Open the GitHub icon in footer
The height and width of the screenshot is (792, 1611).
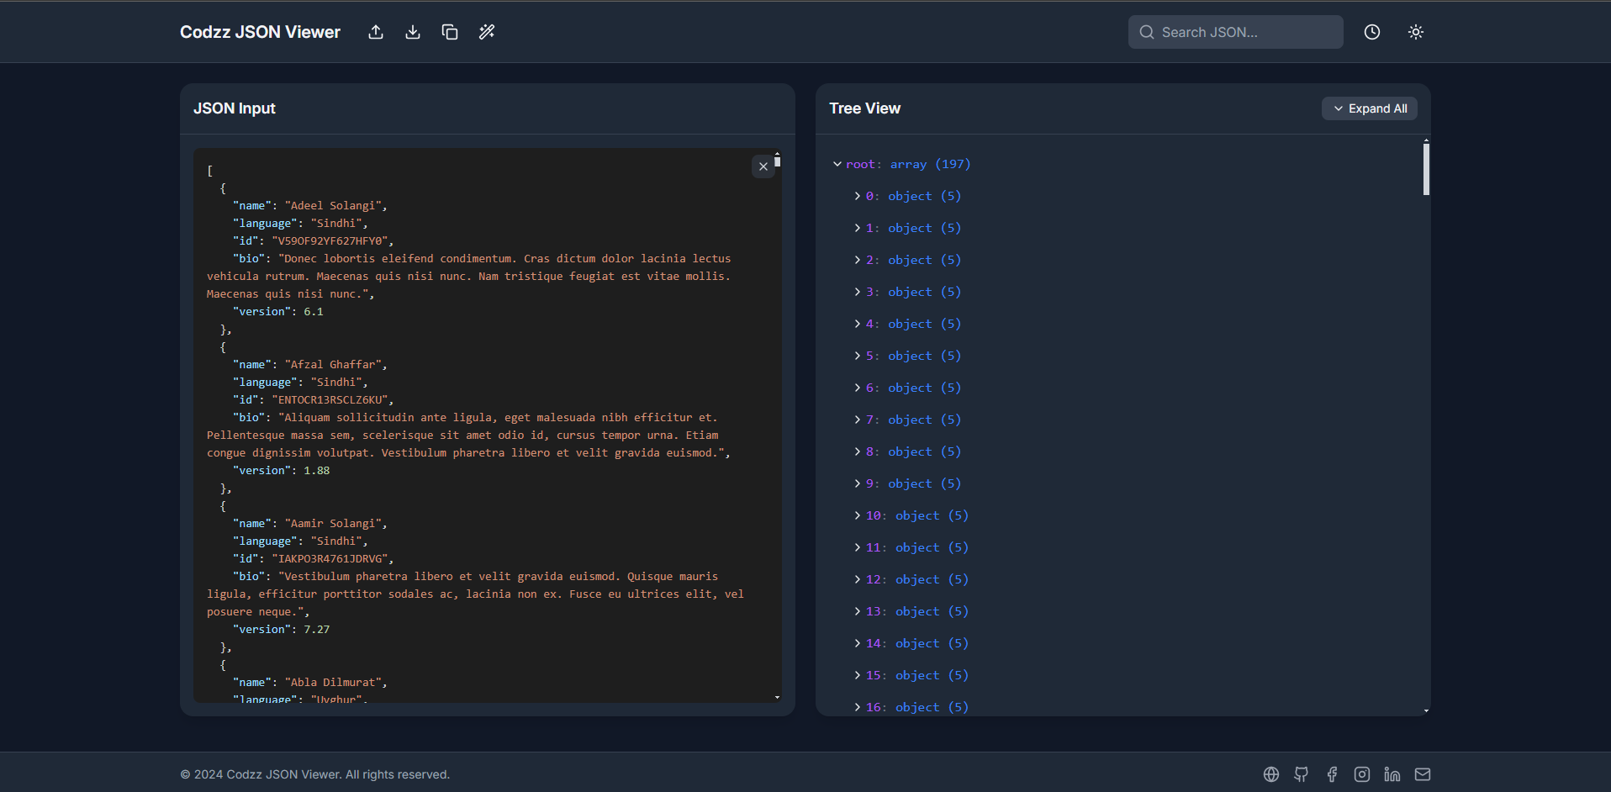(x=1302, y=774)
